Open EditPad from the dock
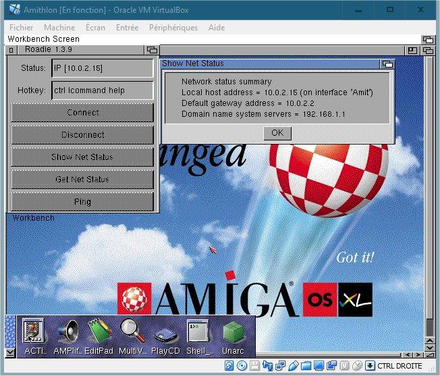The width and height of the screenshot is (440, 376). [99, 332]
